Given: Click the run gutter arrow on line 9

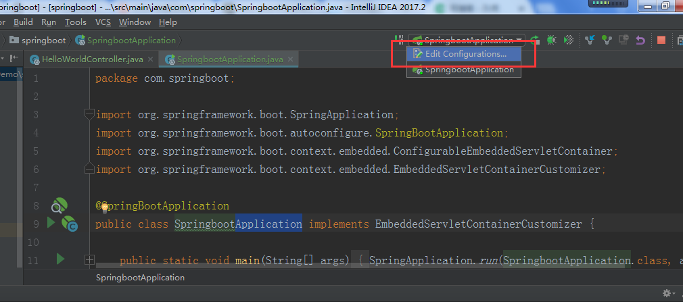Looking at the screenshot, I should pyautogui.click(x=51, y=223).
